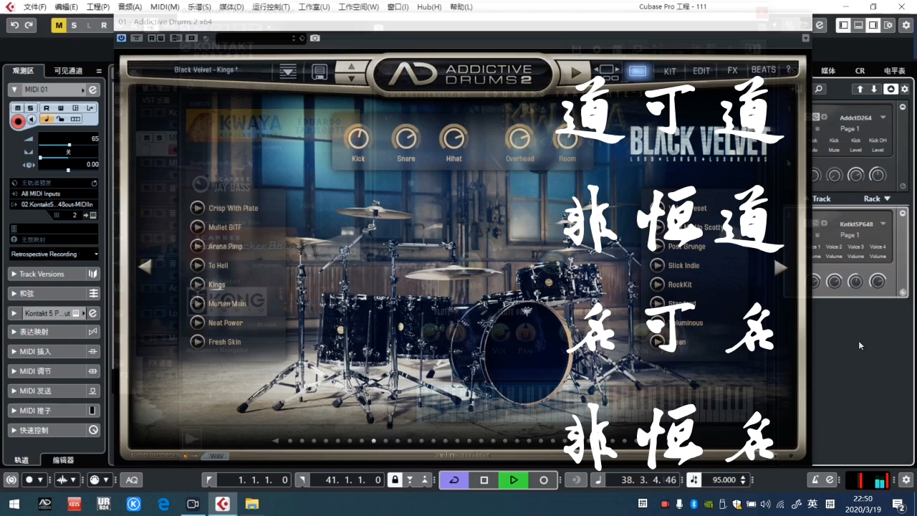The width and height of the screenshot is (917, 516).
Task: Toggle the red record enable button
Action: (19, 121)
